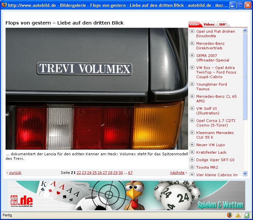Switch to the Videos tab
Screen dimensions: 253x220
coord(209,24)
